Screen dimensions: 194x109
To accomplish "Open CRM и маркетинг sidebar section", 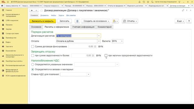I will click(12, 20).
